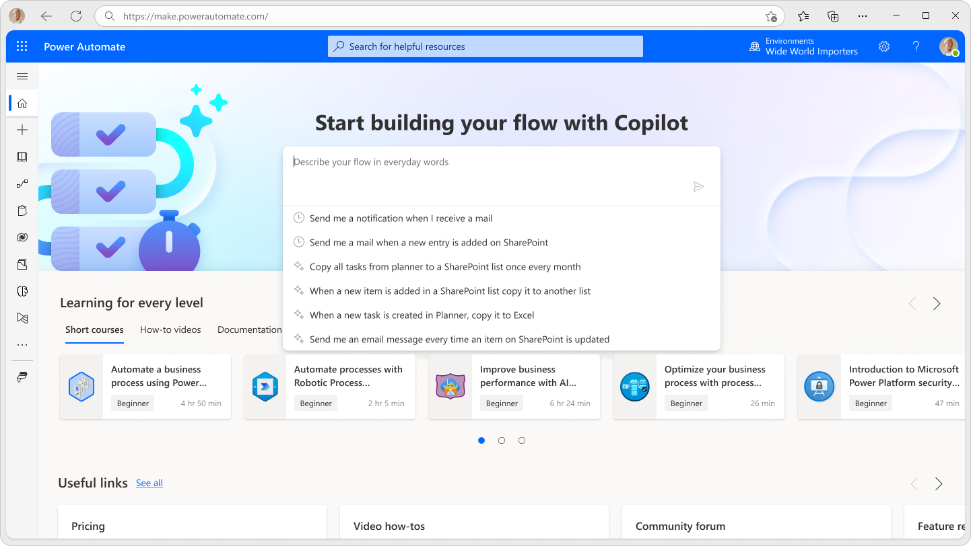
Task: Choose 'When a new item is added in a SharePoint list' suggestion
Action: (502, 291)
